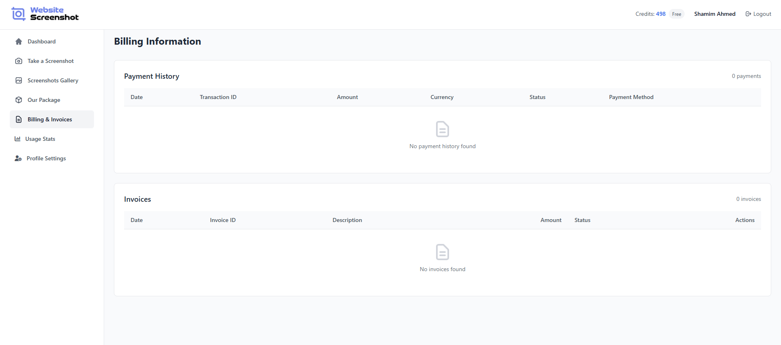The image size is (781, 345).
Task: Click the user gear icon beside Profile Settings
Action: (x=18, y=158)
